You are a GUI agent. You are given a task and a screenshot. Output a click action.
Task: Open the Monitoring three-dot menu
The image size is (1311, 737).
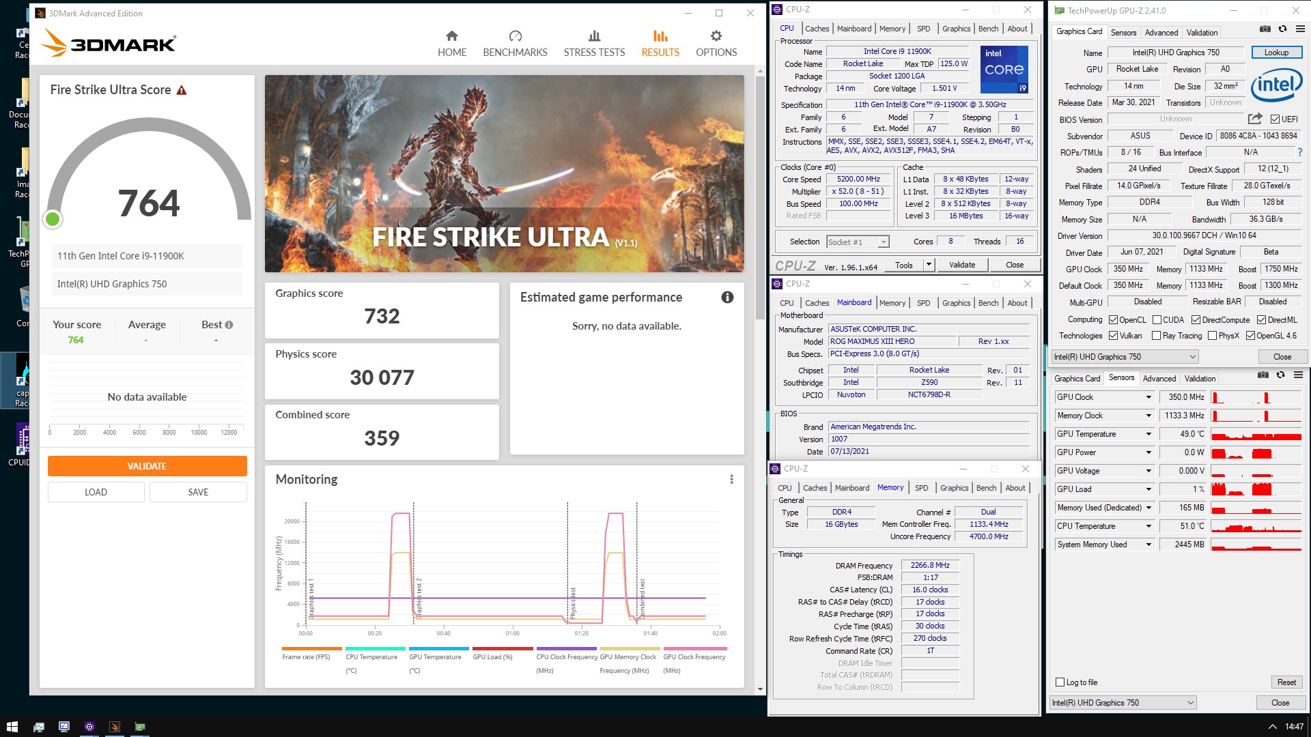click(x=731, y=479)
